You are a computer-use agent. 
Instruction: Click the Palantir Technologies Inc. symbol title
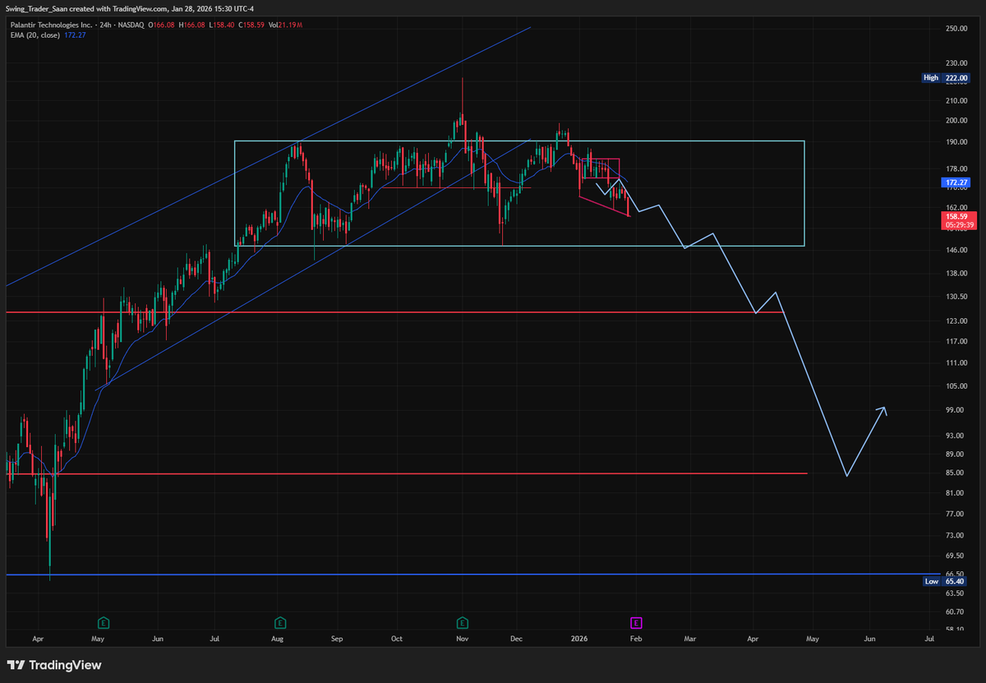pos(51,25)
